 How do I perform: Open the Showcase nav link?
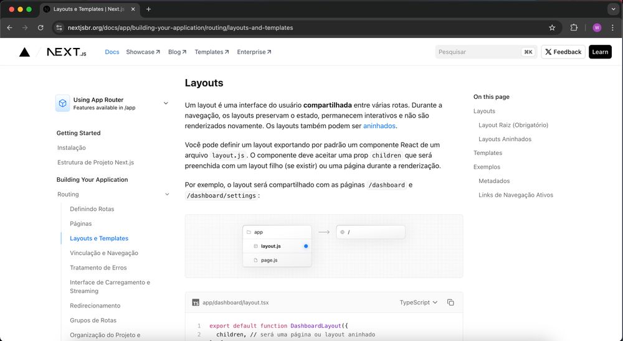pos(143,52)
